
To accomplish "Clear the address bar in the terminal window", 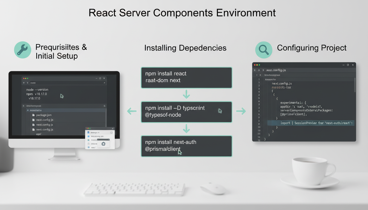I will [104, 83].
